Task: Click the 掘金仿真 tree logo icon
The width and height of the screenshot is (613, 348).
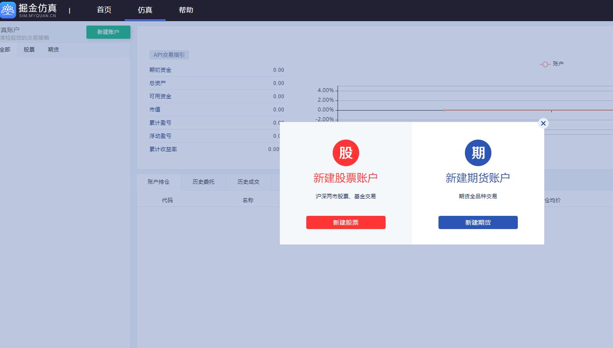Action: point(8,10)
